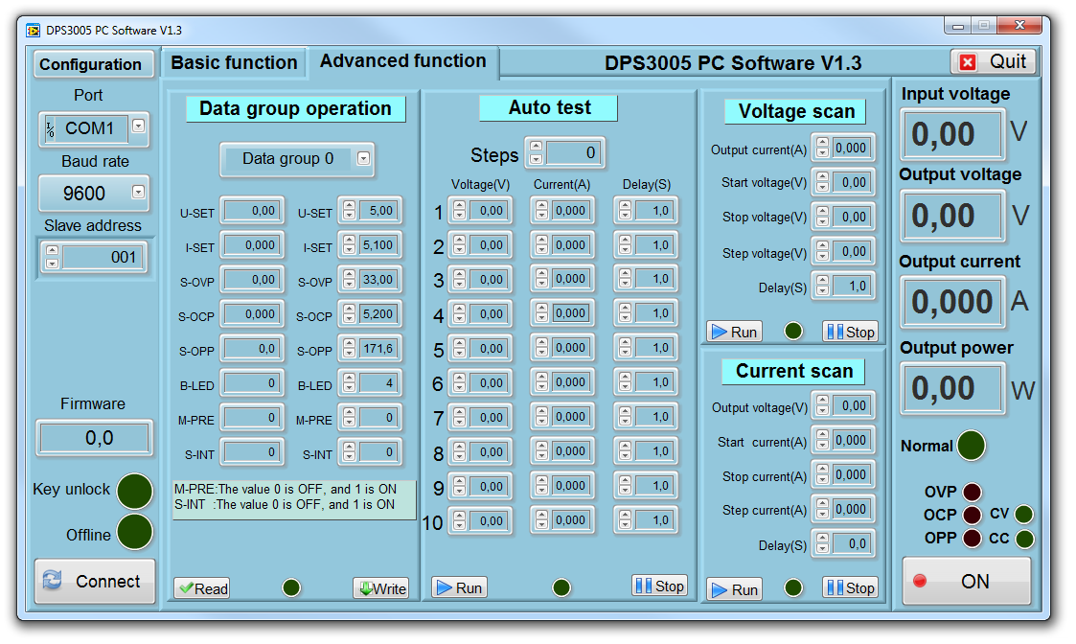This screenshot has height=644, width=1076.
Task: Click Auto test step 3 current stepper
Action: click(x=541, y=279)
